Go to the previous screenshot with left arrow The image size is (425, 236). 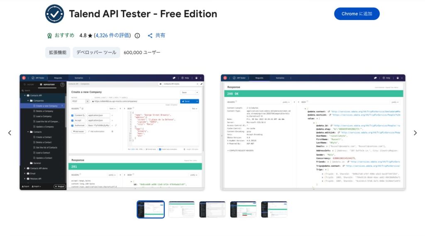(10, 133)
